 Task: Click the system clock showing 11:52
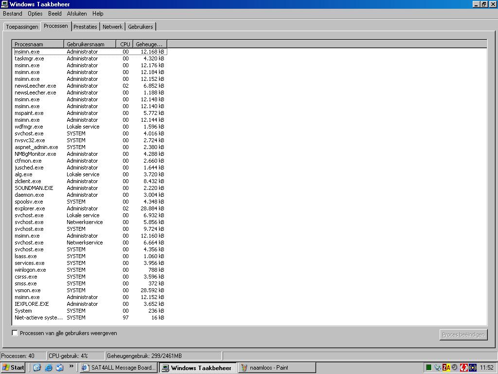tap(487, 368)
